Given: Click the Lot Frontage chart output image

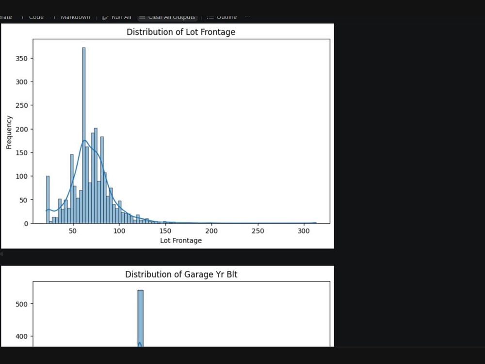Looking at the screenshot, I should pyautogui.click(x=167, y=136).
